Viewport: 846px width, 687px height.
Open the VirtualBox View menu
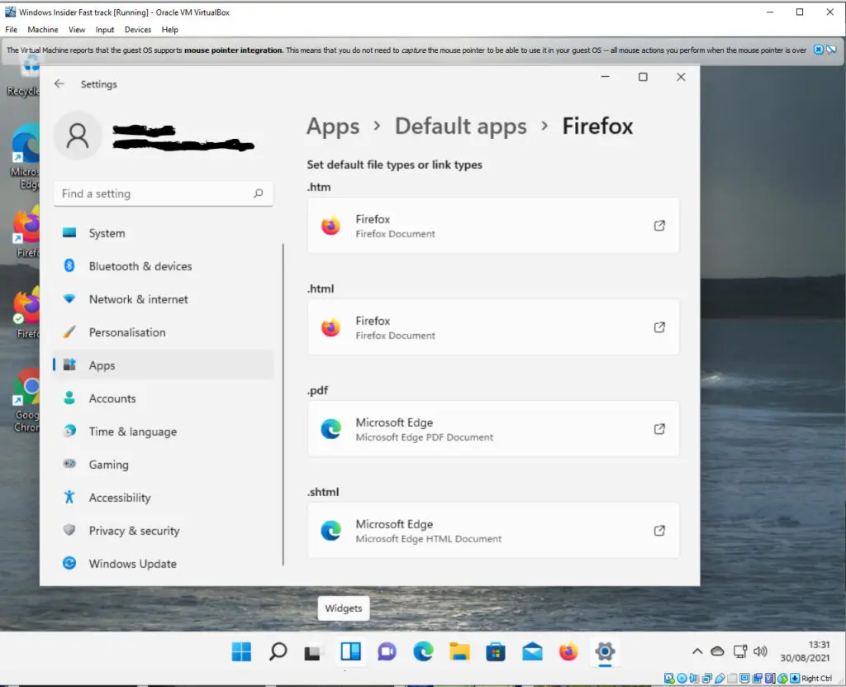click(x=77, y=30)
